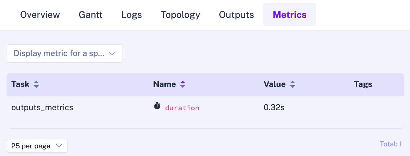View the Outputs tab
410x156 pixels.
[236, 15]
